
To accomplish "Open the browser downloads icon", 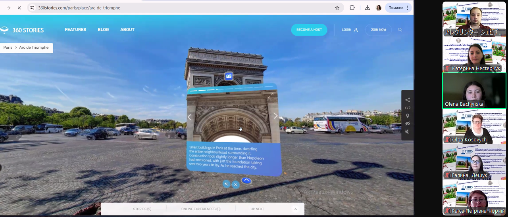I will pos(368,8).
